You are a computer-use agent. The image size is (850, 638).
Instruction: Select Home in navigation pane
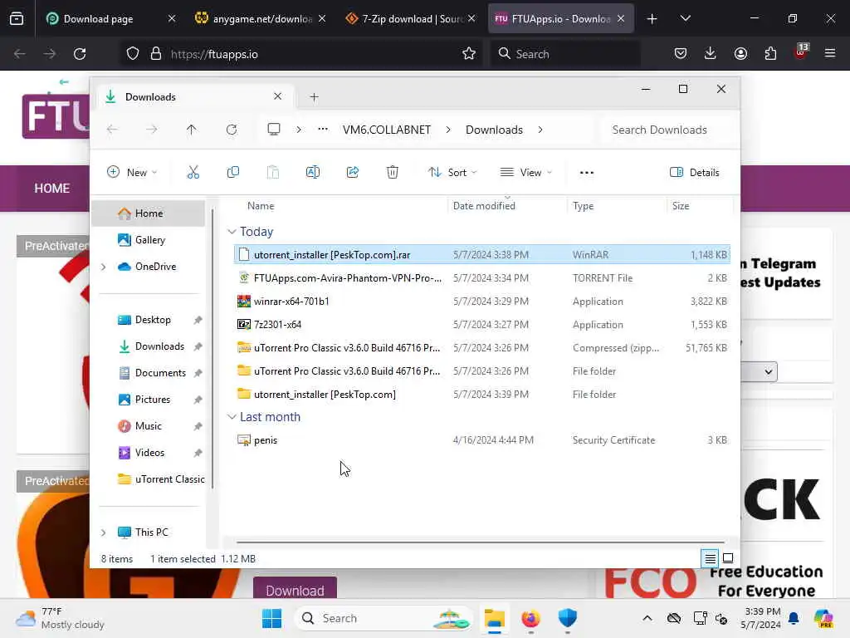coord(149,213)
